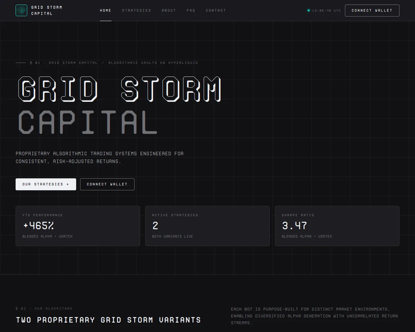
Task: Click the large CAPITAL heading
Action: 88,122
